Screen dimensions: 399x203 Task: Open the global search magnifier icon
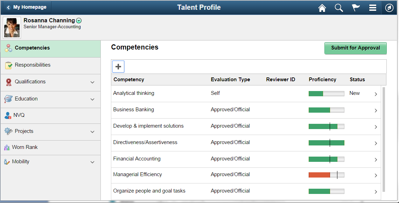coord(339,8)
